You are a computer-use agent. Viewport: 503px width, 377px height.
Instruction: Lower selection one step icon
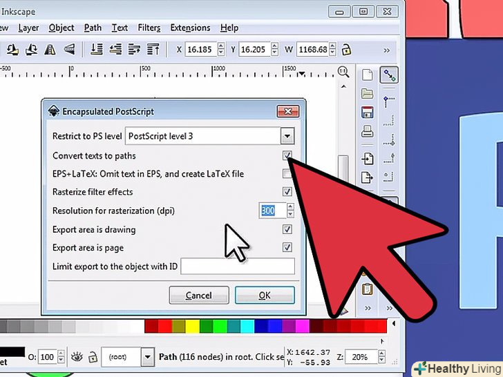click(x=115, y=50)
